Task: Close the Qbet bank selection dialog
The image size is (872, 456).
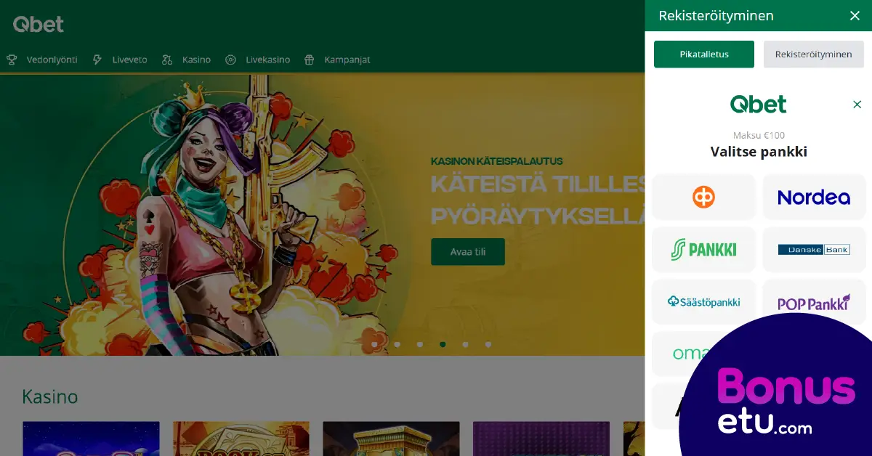Action: coord(857,105)
